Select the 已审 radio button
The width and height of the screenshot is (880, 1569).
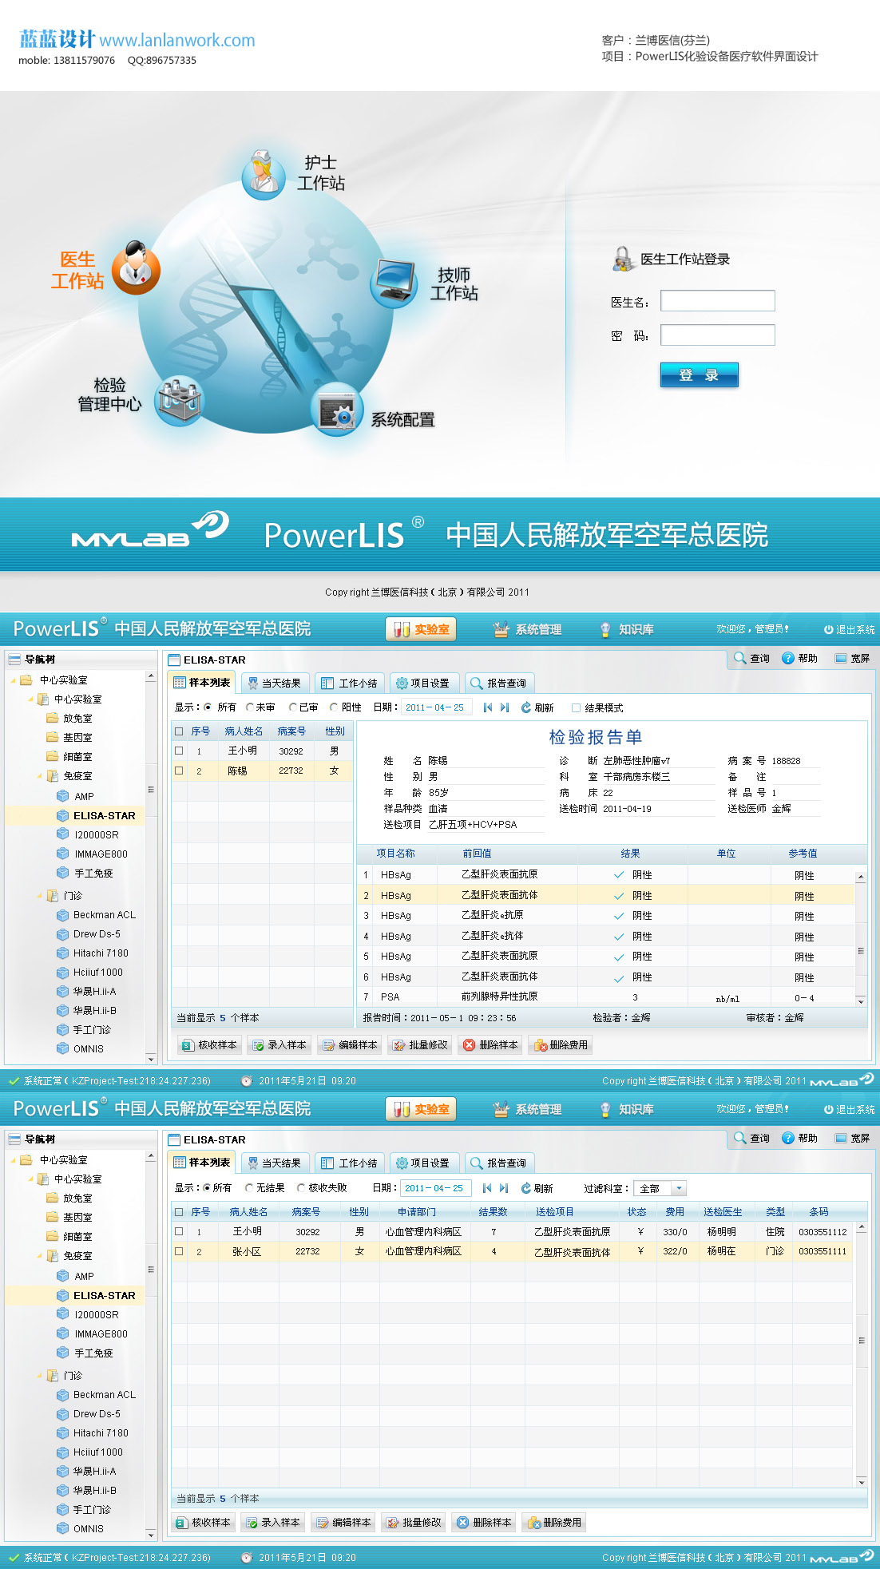(x=293, y=707)
